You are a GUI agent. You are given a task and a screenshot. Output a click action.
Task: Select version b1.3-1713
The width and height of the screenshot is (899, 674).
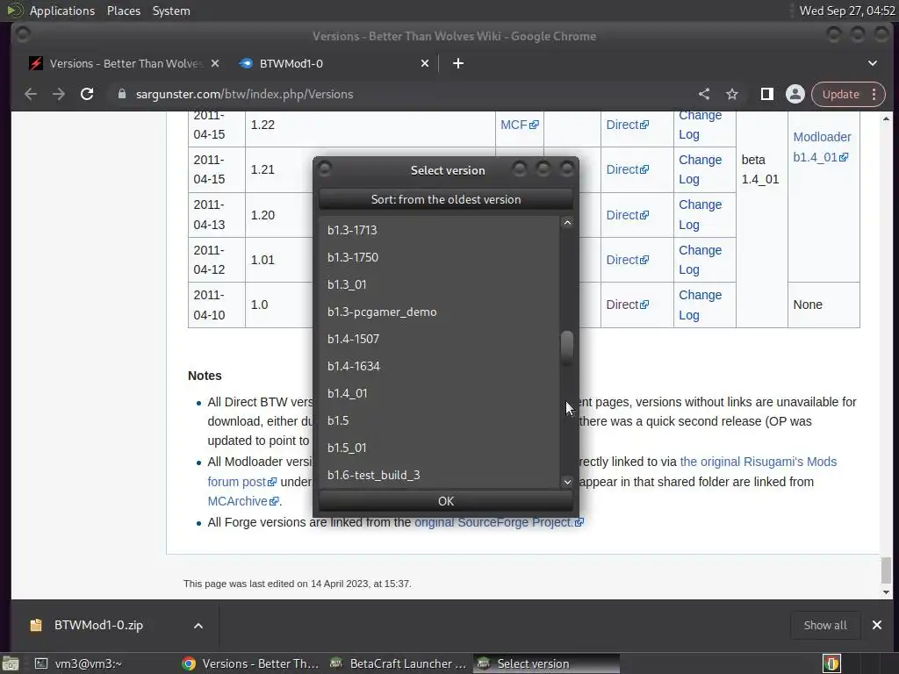(x=439, y=230)
